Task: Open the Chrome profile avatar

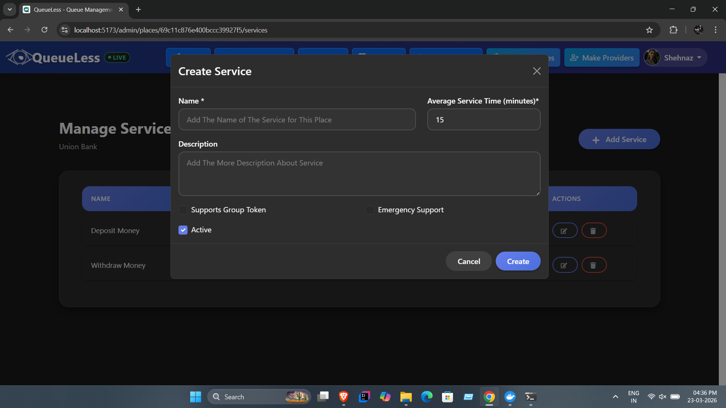Action: (x=698, y=30)
